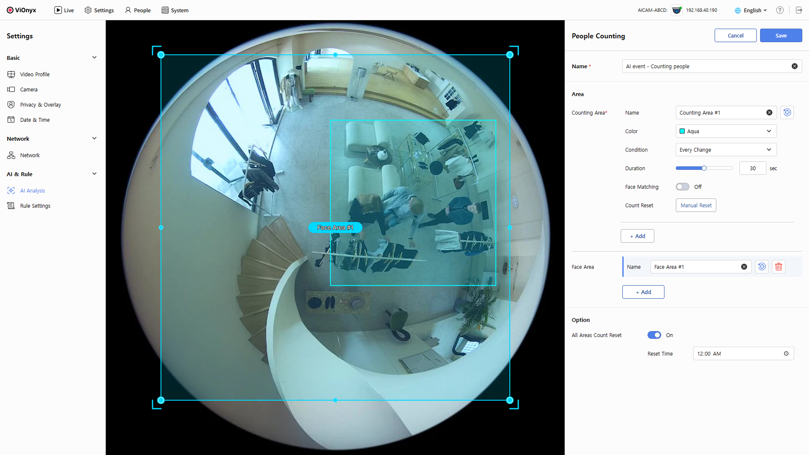
Task: Switch to the Live view tab
Action: pos(64,10)
